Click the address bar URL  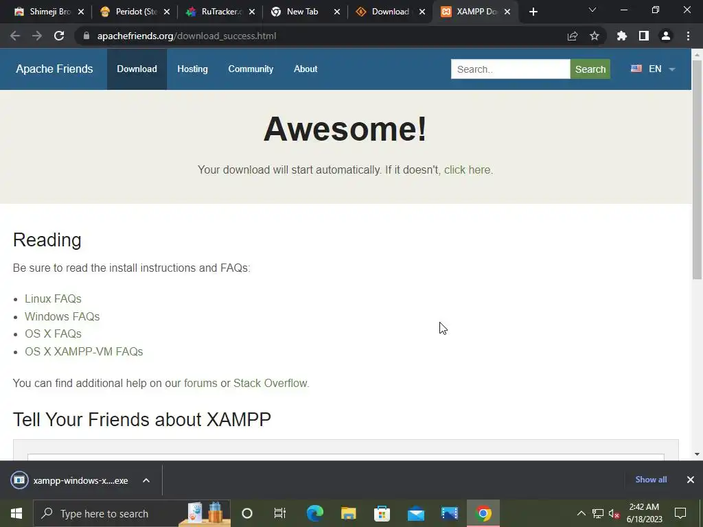click(187, 36)
